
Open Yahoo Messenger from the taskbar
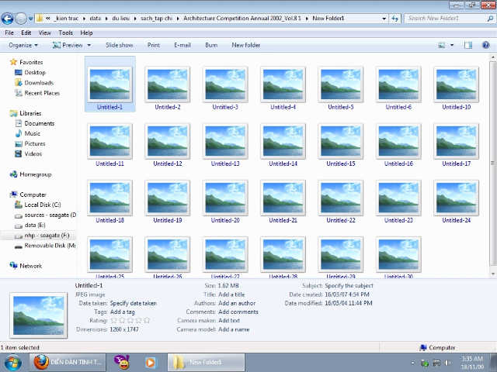[x=121, y=362]
